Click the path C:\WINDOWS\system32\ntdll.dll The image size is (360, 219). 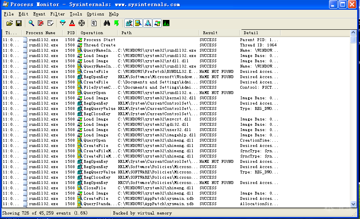point(153,61)
